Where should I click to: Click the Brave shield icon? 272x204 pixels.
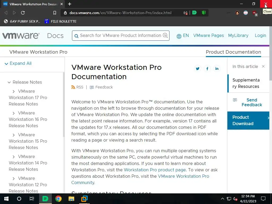[204, 13]
